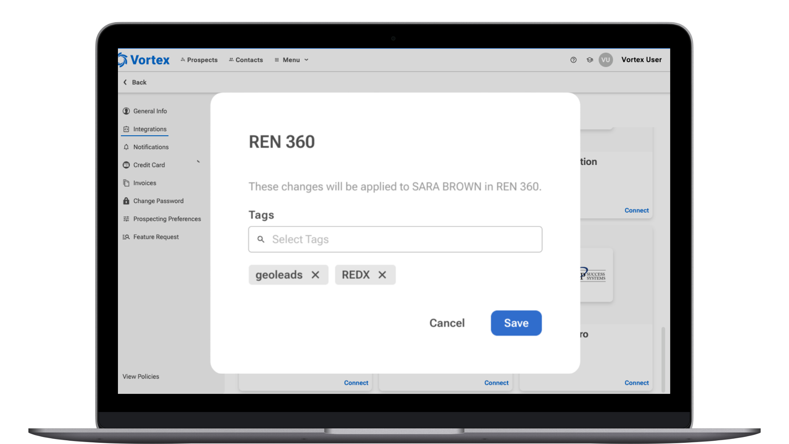Click the page's vertical scrollbar
Viewport: 789px width, 444px height.
click(663, 359)
